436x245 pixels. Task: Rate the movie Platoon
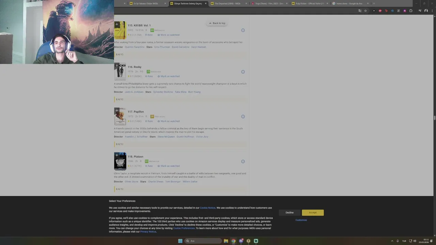coord(149,166)
